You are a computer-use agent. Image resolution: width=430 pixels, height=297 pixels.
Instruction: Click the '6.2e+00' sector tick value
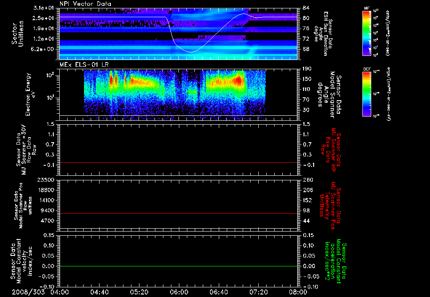tap(43, 49)
